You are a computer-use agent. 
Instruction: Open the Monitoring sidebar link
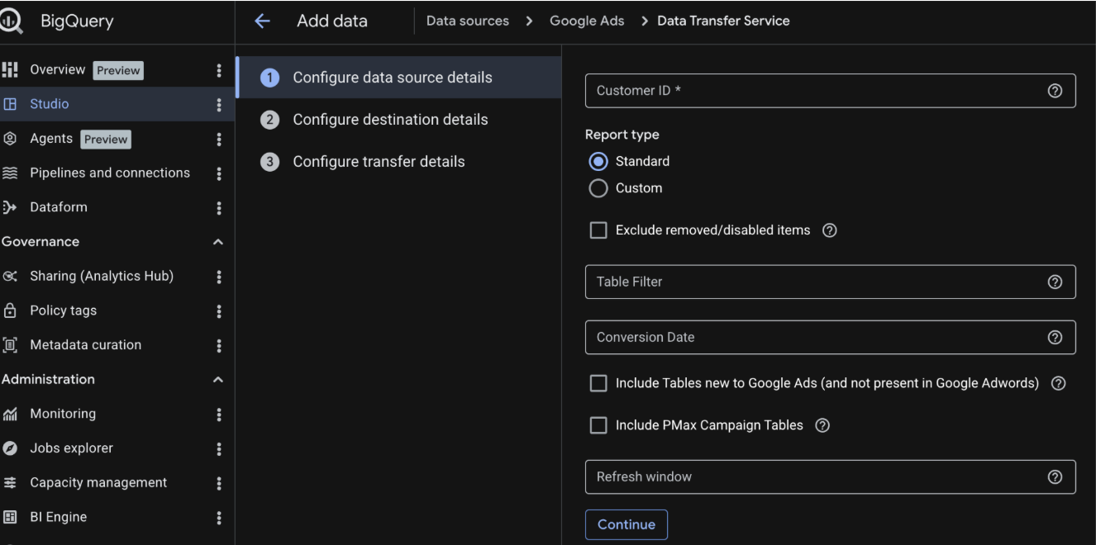pos(63,414)
